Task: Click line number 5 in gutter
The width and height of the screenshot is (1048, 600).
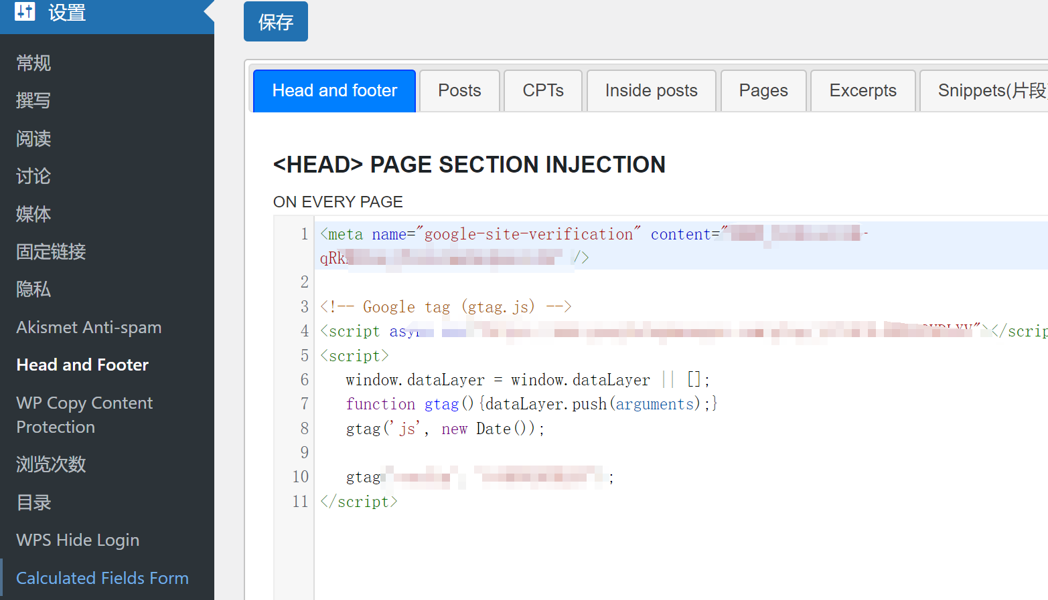Action: 305,356
